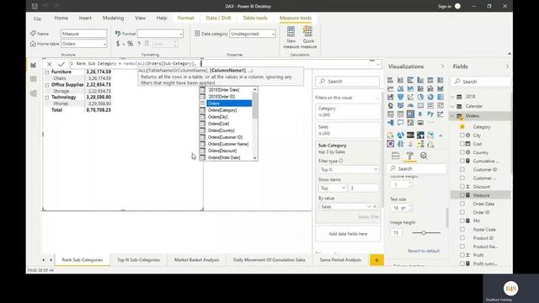
Task: Open the Modeling ribbon tab
Action: tap(113, 18)
